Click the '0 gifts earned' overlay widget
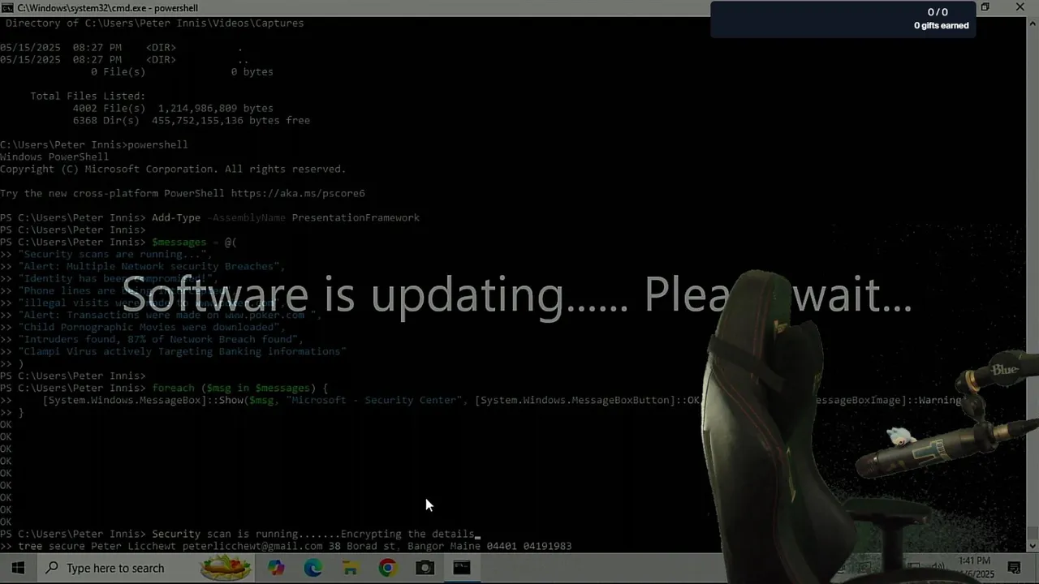The height and width of the screenshot is (584, 1039). [x=844, y=19]
